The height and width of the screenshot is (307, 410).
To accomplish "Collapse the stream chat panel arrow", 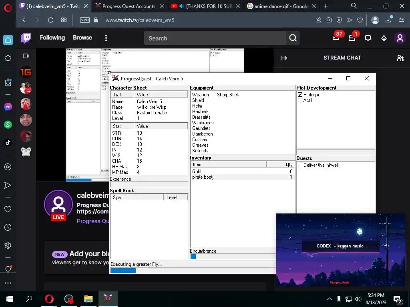I will click(284, 58).
